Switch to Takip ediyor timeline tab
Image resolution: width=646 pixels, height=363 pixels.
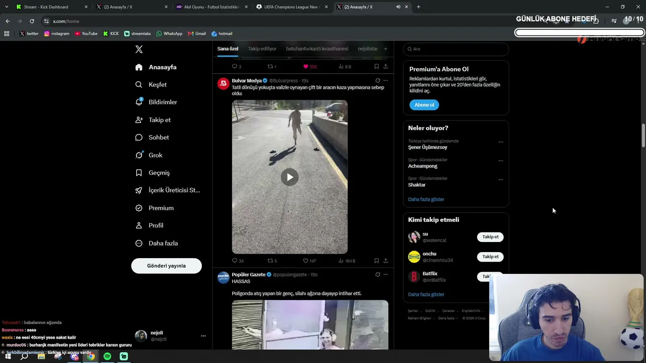tap(262, 49)
